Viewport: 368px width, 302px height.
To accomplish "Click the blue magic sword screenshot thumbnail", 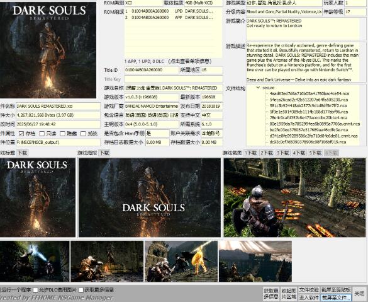I will [x=35, y=261].
